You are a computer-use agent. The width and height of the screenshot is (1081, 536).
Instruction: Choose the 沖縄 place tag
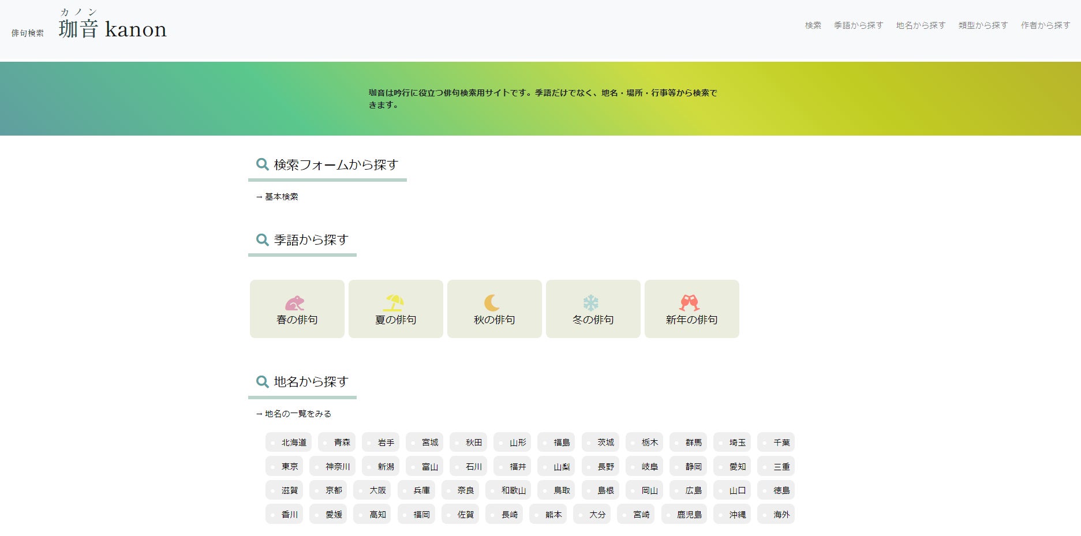point(732,515)
